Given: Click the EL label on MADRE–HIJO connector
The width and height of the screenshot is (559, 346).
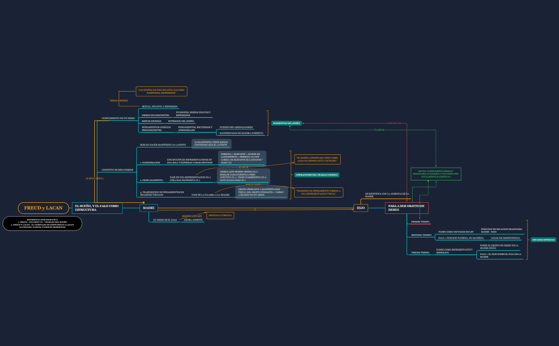Looking at the screenshot, I should [x=255, y=210].
